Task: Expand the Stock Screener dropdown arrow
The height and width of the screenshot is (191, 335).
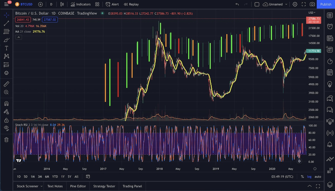Action: [x=41, y=186]
